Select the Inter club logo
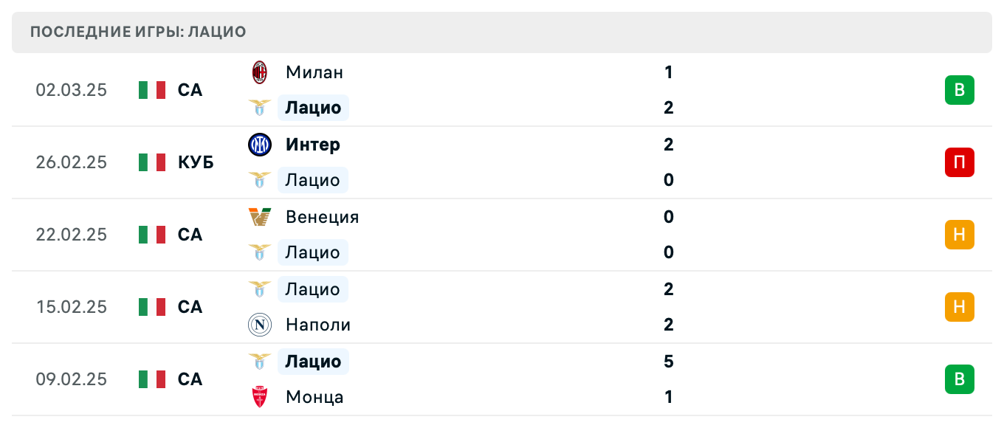Screen dimensions: 1004x428 pos(260,145)
